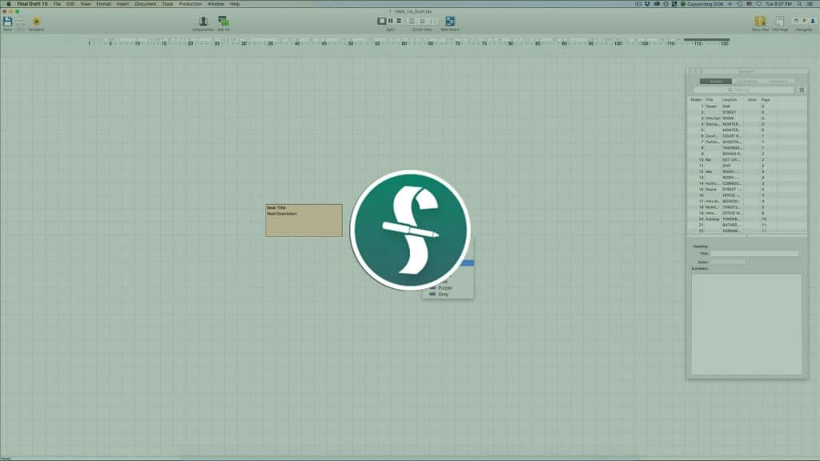The image size is (820, 461).
Task: Open the Notification Center icon
Action: coord(810,4)
